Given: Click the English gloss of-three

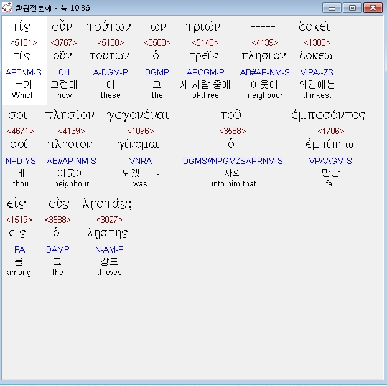Looking at the screenshot, I should click(x=205, y=95).
